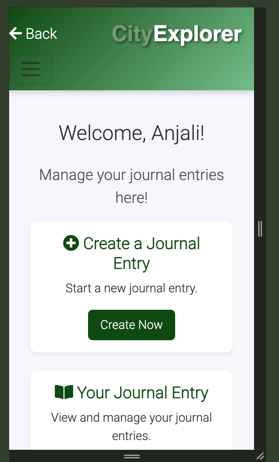Go back using the Back link text

click(x=41, y=34)
